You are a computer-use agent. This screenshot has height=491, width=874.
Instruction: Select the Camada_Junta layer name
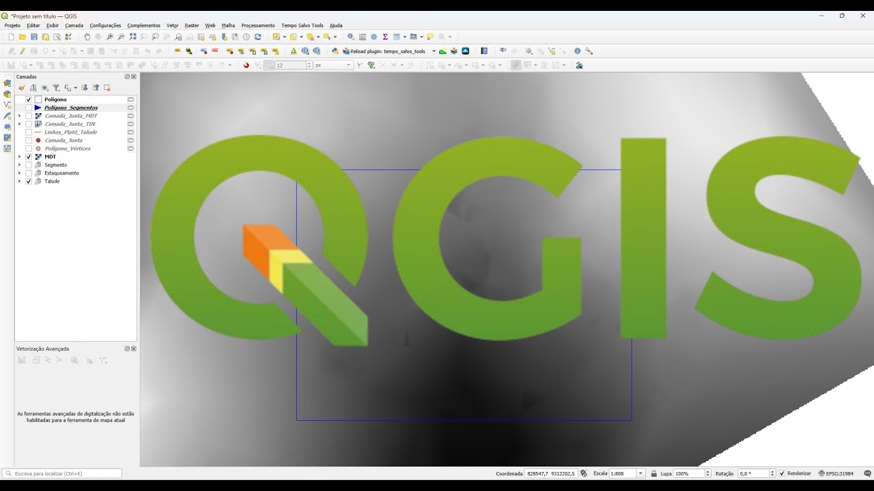[64, 140]
